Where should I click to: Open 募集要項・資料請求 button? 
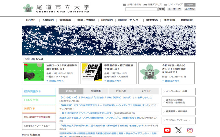click(179, 112)
